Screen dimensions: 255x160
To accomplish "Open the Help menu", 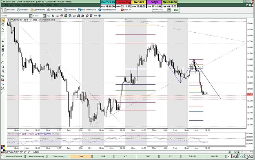I will click(x=56, y=5).
